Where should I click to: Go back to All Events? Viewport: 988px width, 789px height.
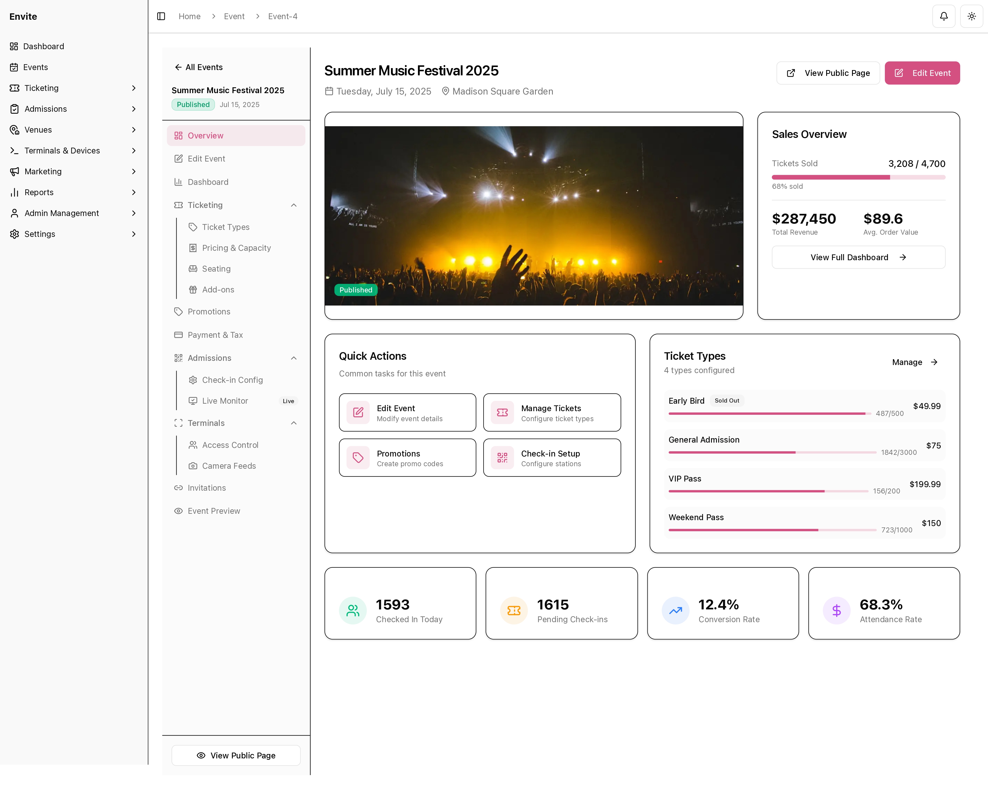pyautogui.click(x=199, y=67)
